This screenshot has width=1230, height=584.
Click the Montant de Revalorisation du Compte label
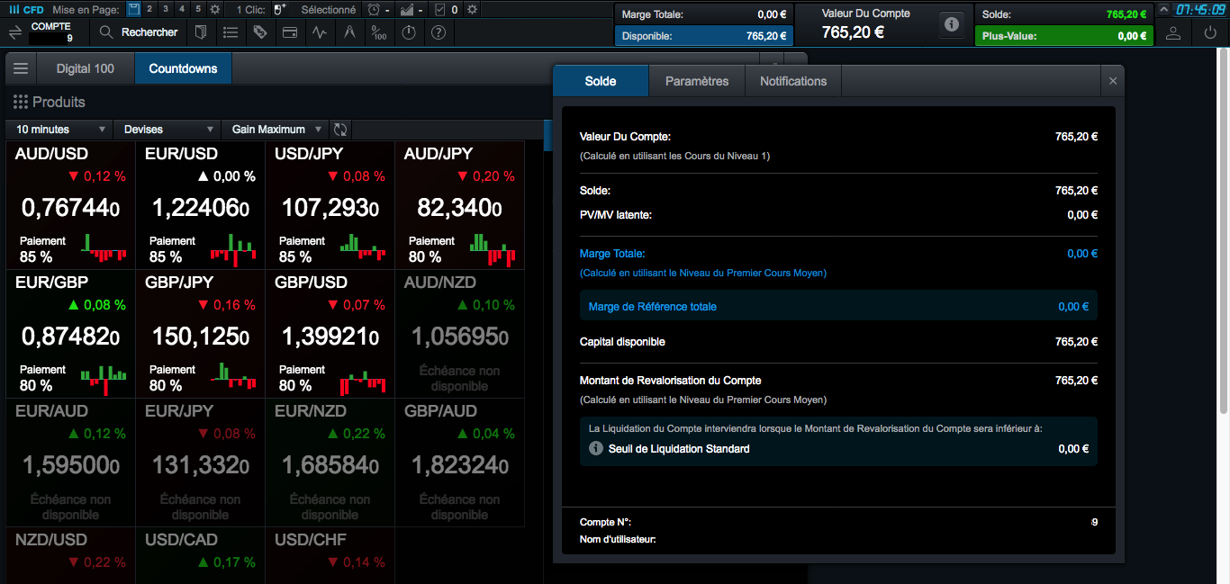point(670,381)
